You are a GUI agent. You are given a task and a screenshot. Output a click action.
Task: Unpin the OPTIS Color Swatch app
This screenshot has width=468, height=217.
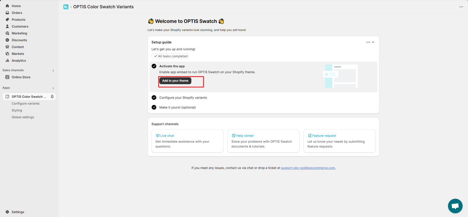pyautogui.click(x=52, y=97)
